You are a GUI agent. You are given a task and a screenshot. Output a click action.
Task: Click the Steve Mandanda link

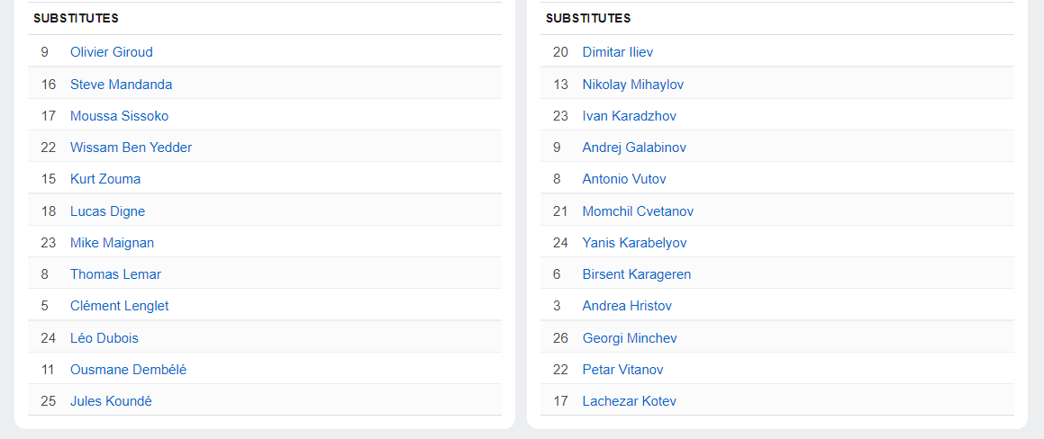(121, 85)
